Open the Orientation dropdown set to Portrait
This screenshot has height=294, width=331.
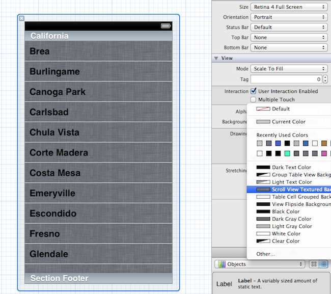pyautogui.click(x=289, y=17)
